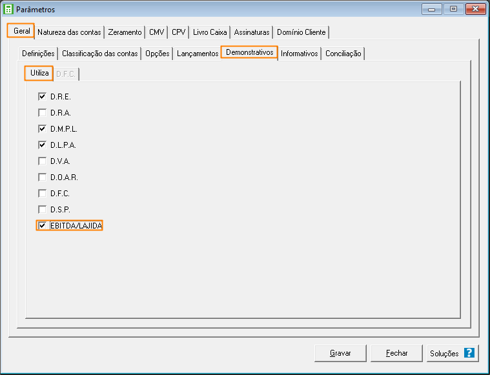This screenshot has width=490, height=375.
Task: Enable the D.S.P. checkbox
Action: [43, 210]
